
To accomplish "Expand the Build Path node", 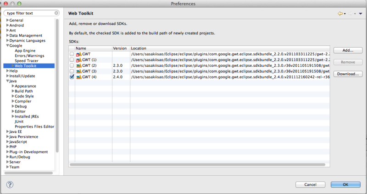I will click(13, 91).
